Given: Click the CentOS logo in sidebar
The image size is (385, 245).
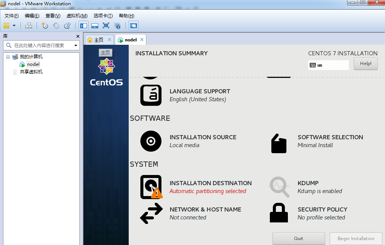Looking at the screenshot, I should coord(106,72).
